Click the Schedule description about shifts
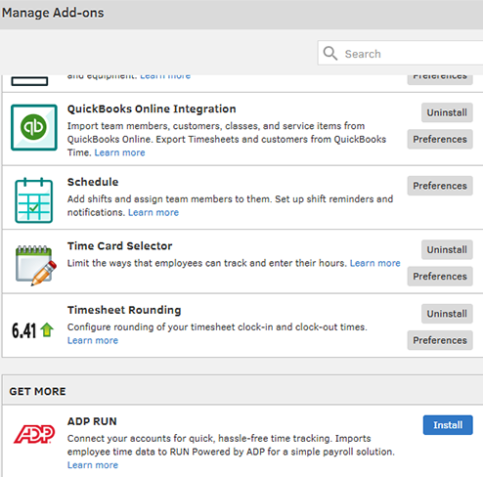This screenshot has width=483, height=477. click(x=230, y=205)
